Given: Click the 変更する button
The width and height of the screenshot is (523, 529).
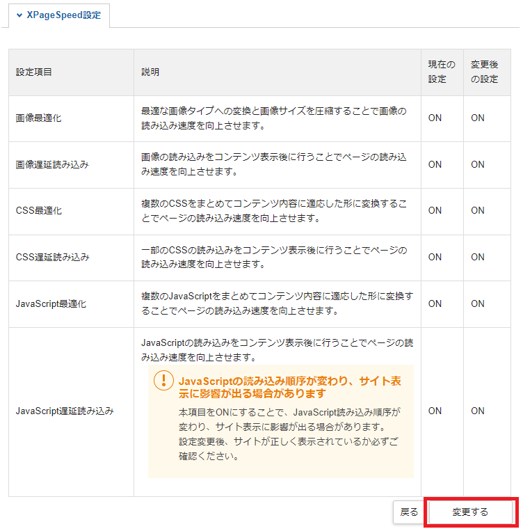Looking at the screenshot, I should [x=470, y=512].
